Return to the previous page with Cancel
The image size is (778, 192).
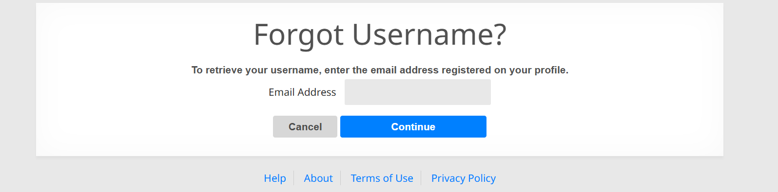tap(305, 126)
